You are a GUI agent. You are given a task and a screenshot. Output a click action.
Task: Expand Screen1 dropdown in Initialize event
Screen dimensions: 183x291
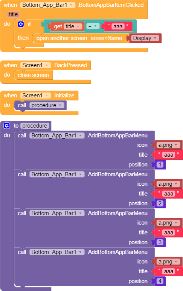tap(35, 95)
